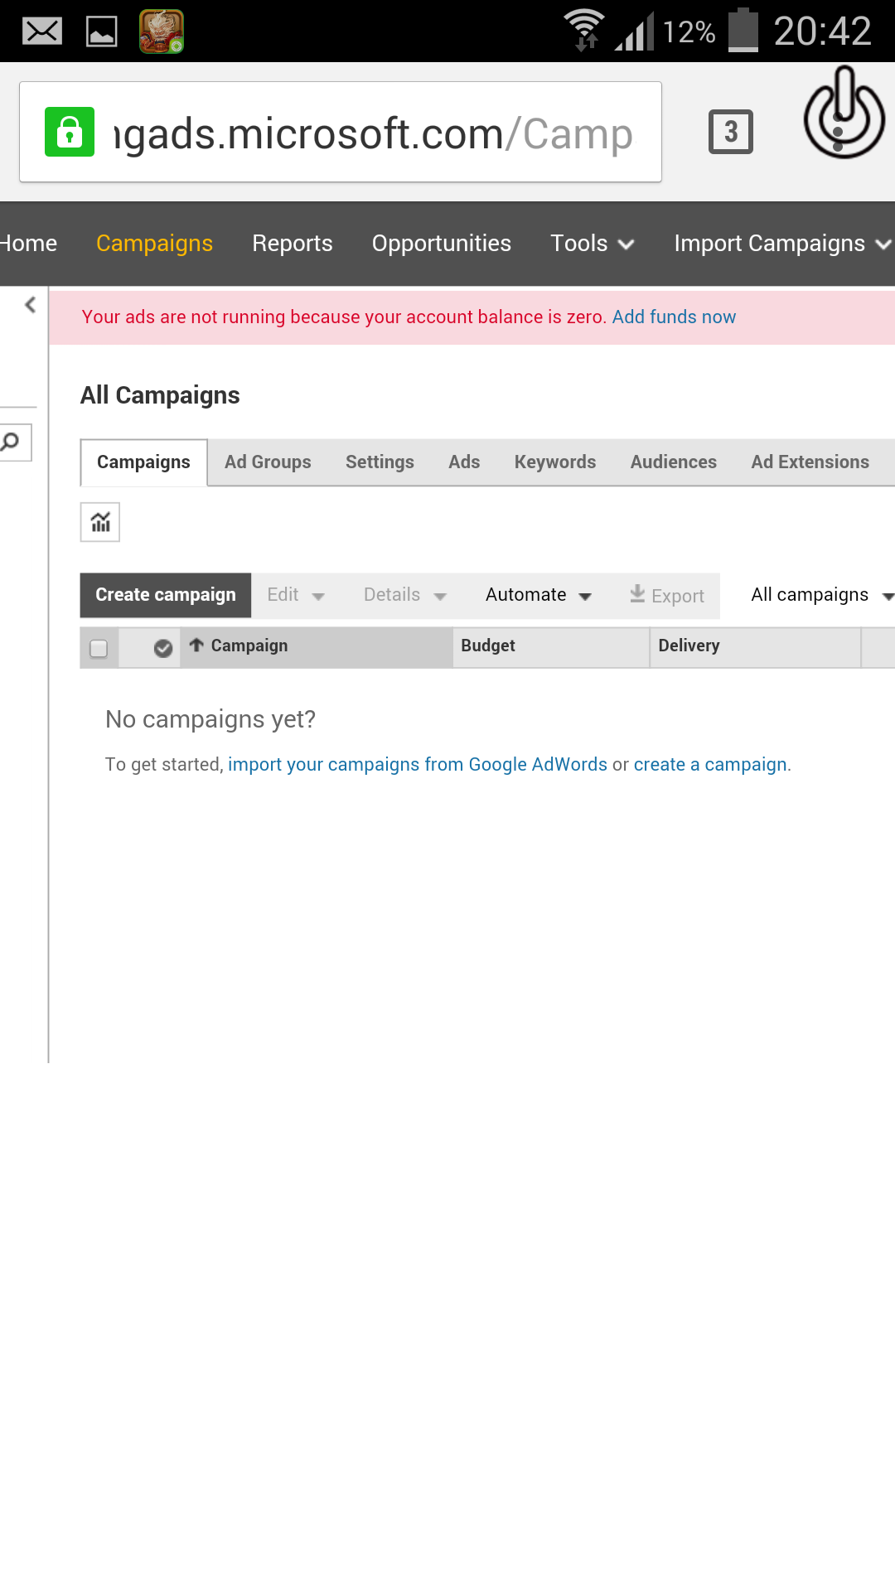Go to the Reports menu
The image size is (895, 1591).
293,244
